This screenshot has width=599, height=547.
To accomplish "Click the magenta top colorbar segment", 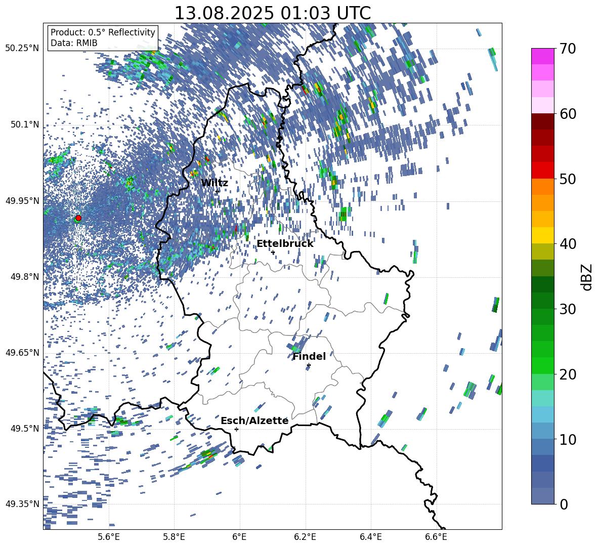I will (x=542, y=56).
